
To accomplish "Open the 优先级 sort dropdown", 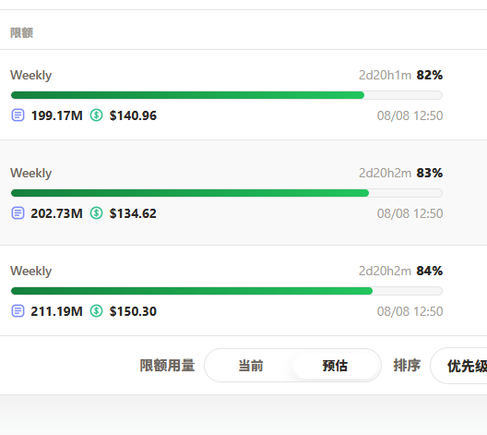I will [459, 366].
